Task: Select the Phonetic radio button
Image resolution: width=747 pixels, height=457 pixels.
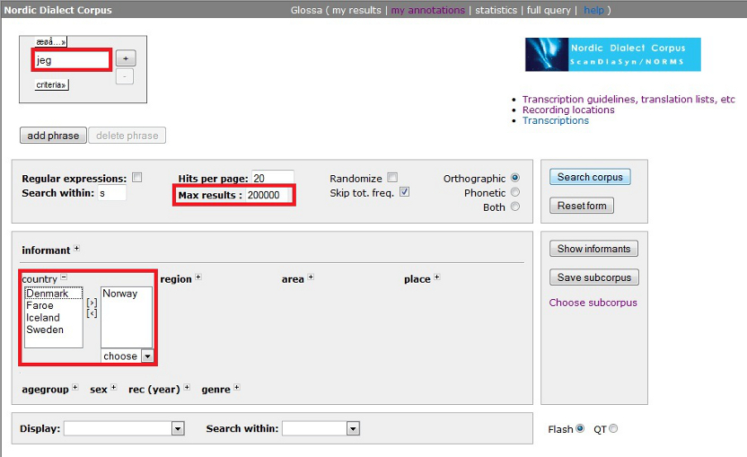Action: click(514, 193)
